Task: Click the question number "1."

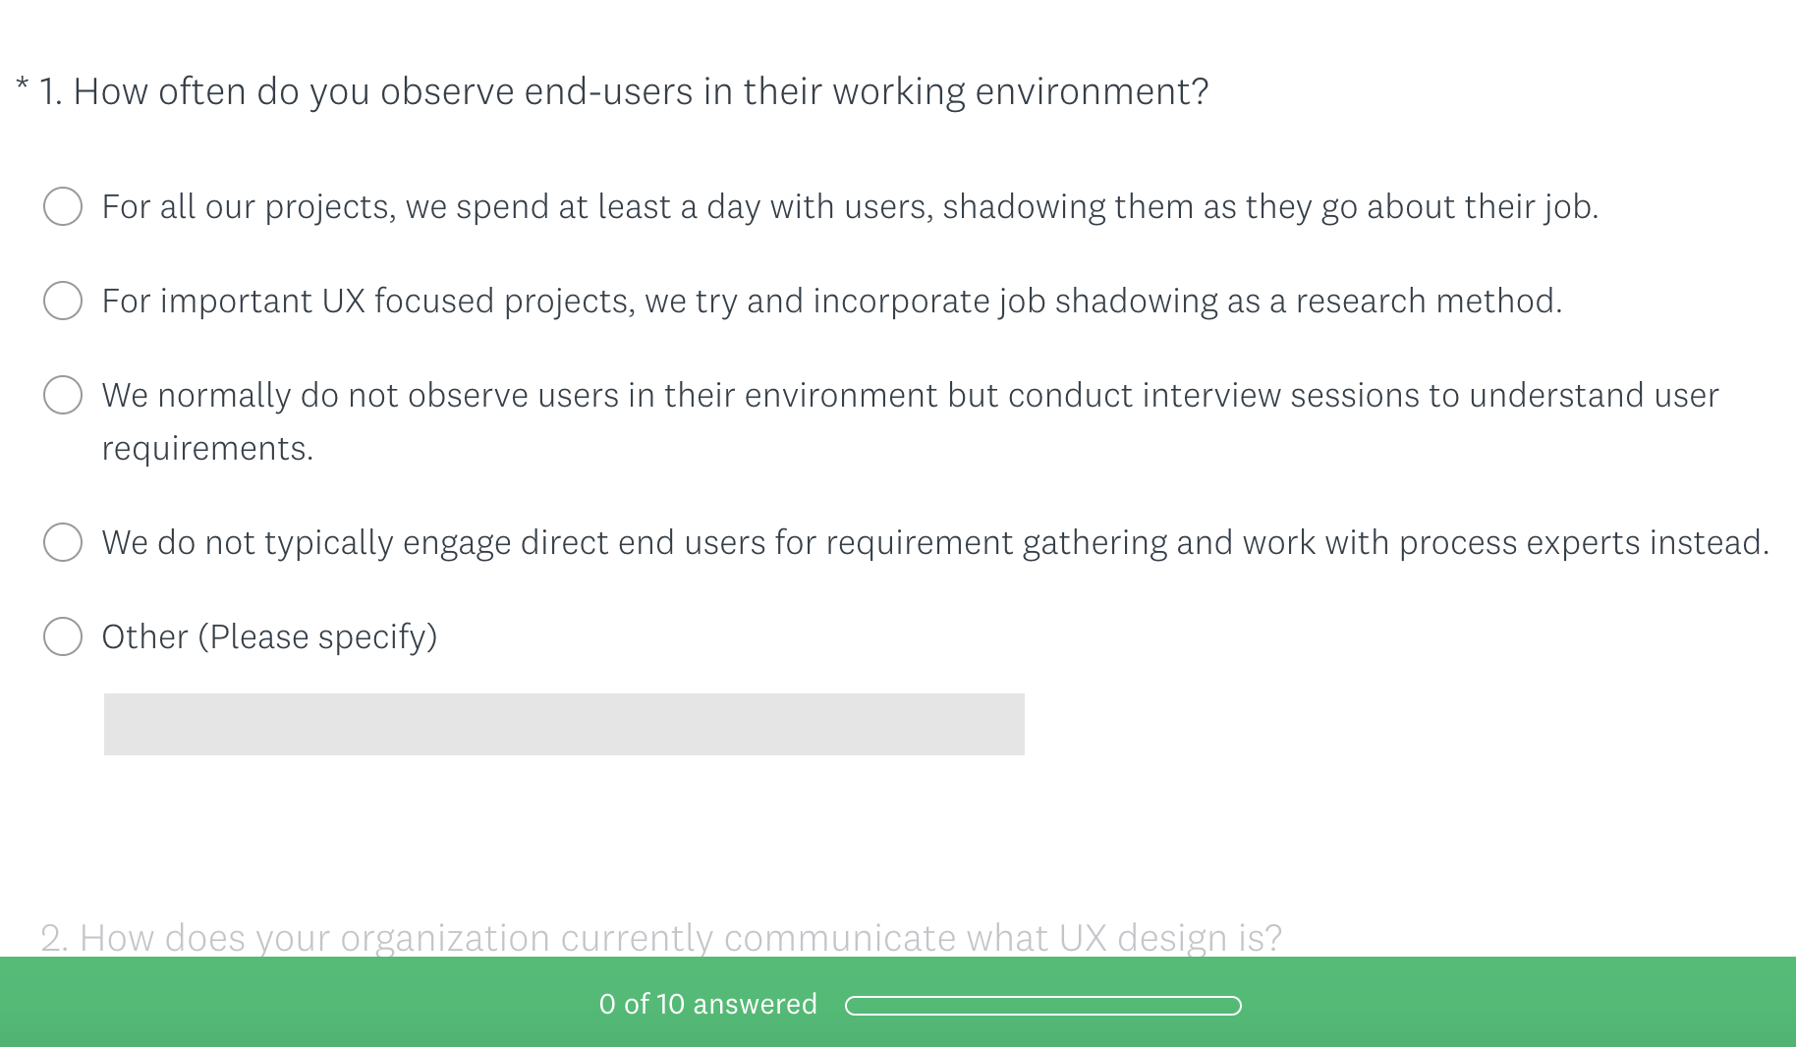Action: coord(51,91)
